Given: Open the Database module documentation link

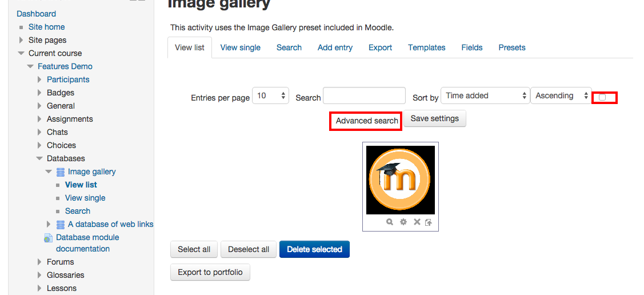Looking at the screenshot, I should [87, 243].
